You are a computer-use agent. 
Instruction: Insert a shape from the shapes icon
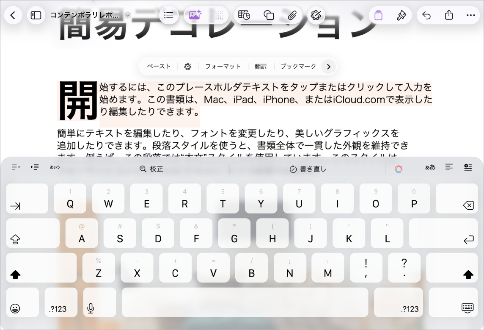coord(269,15)
